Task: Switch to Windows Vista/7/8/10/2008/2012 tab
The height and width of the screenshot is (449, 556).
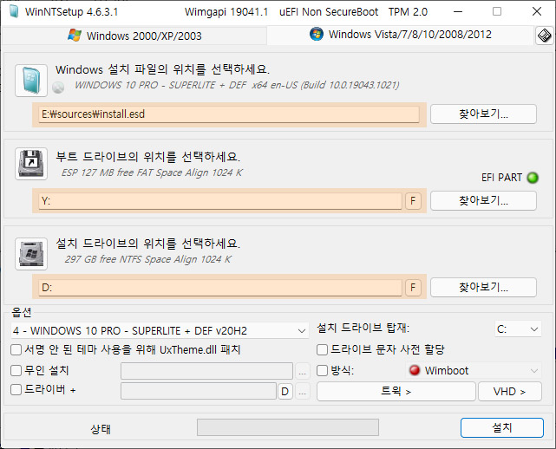Action: [x=401, y=35]
